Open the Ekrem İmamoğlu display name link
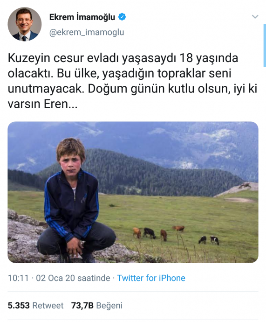266x322 pixels. click(82, 17)
